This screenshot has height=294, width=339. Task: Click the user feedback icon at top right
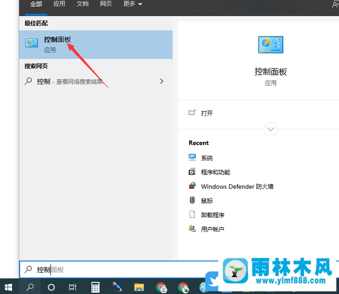pyautogui.click(x=335, y=4)
